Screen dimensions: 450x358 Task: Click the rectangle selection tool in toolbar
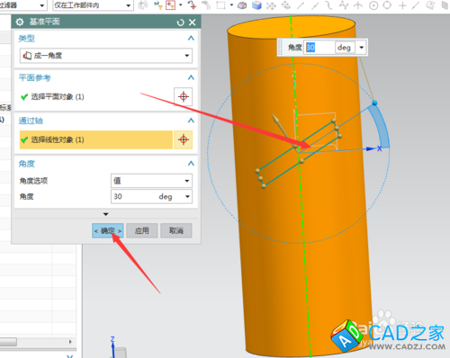coord(220,5)
